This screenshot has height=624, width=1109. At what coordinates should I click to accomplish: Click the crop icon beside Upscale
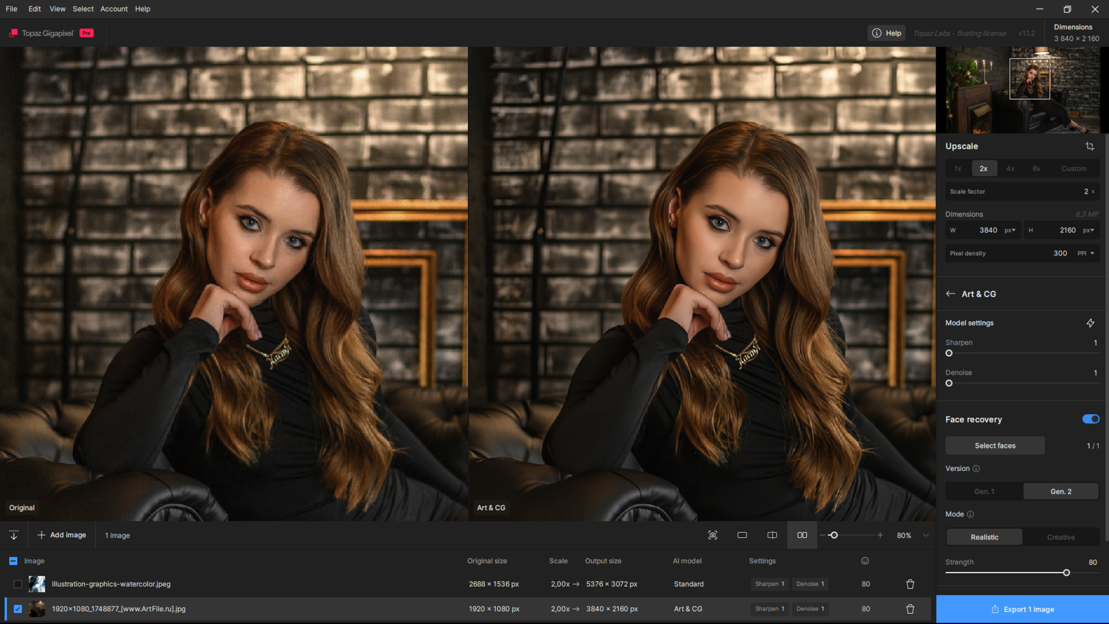1089,146
